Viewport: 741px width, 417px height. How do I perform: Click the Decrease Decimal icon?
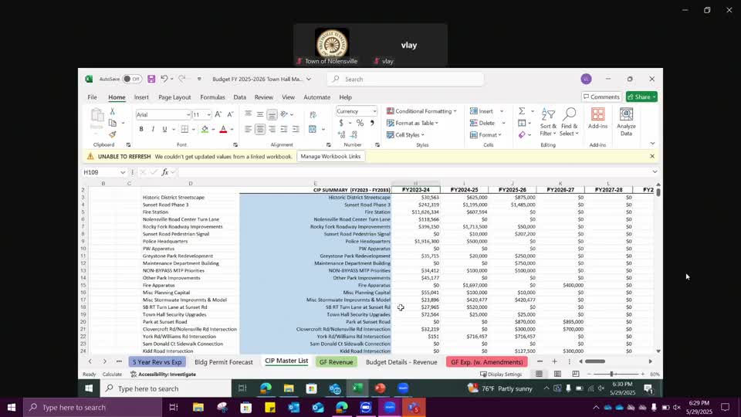(x=354, y=134)
